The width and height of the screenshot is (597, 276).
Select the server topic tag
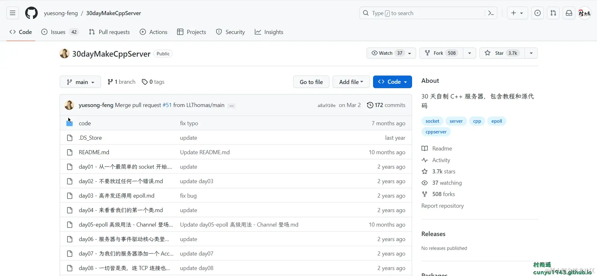[456, 121]
